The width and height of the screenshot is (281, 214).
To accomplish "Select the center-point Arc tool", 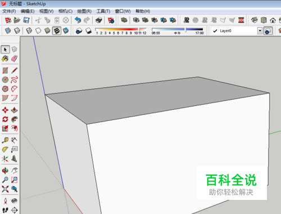I will point(15,89).
